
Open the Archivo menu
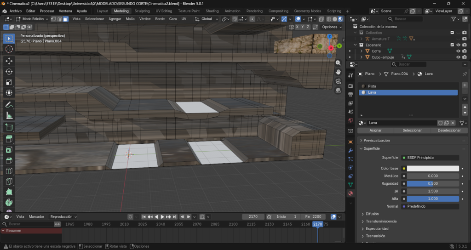(x=16, y=11)
